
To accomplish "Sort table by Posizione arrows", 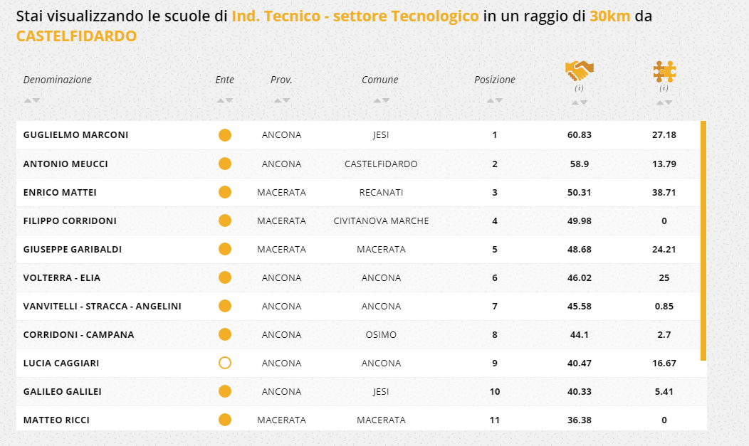I will coord(495,100).
